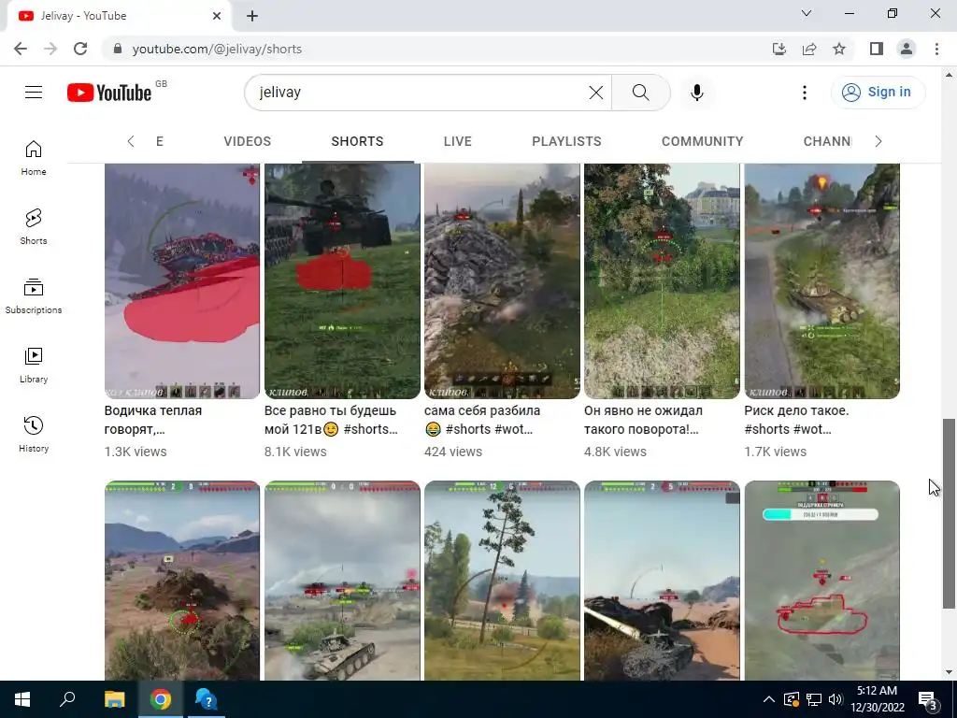Toggle Chrome side panel

coord(877,49)
